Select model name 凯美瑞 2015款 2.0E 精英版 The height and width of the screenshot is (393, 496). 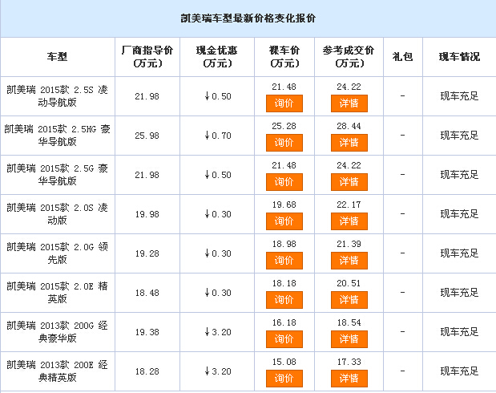tap(57, 292)
